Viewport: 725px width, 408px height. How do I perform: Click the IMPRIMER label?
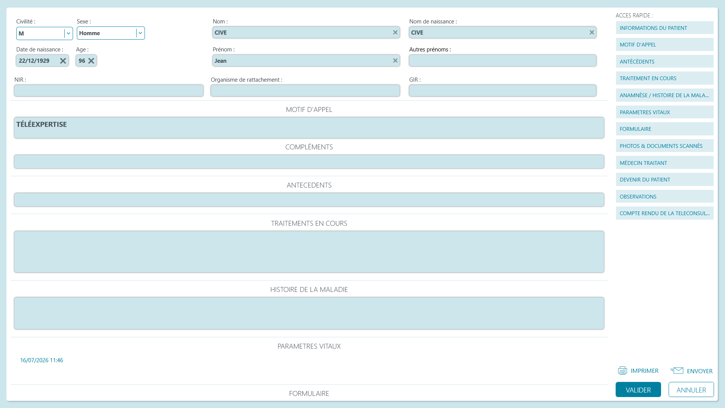tap(644, 371)
